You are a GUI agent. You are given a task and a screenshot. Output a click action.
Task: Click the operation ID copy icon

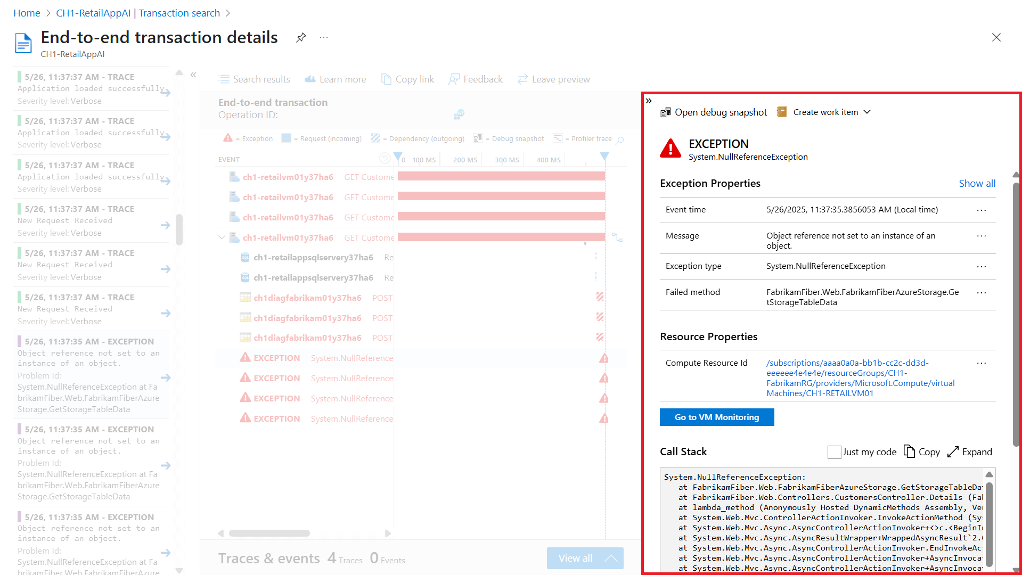point(459,114)
